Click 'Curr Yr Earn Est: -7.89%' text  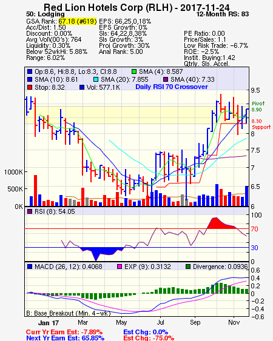[x=64, y=333]
